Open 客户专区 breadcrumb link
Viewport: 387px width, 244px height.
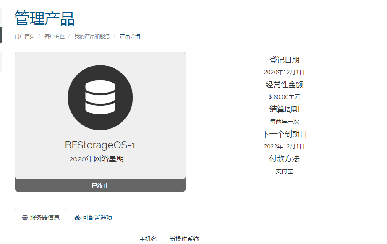click(x=55, y=36)
